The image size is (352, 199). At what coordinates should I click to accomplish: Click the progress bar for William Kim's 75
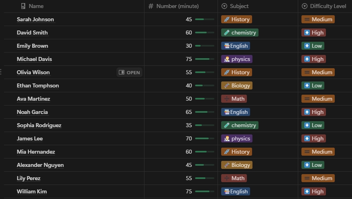[x=205, y=191]
